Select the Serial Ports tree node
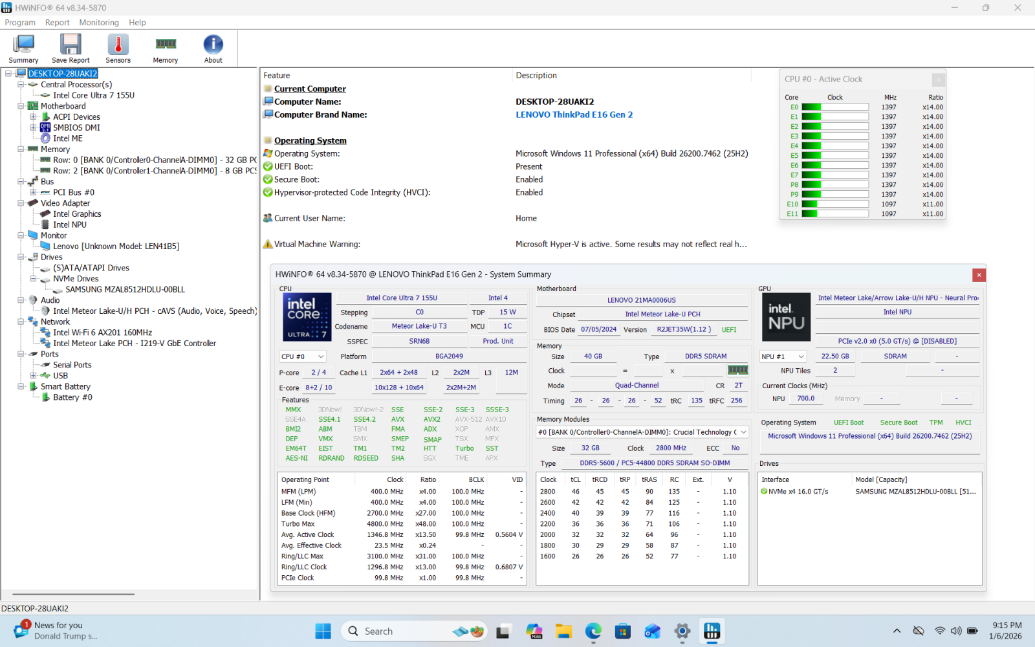The height and width of the screenshot is (647, 1035). 72,365
